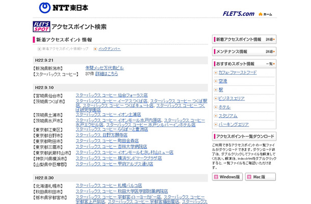The image size is (311, 204).
Task: Go to ホーム link
Action: pos(268,14)
